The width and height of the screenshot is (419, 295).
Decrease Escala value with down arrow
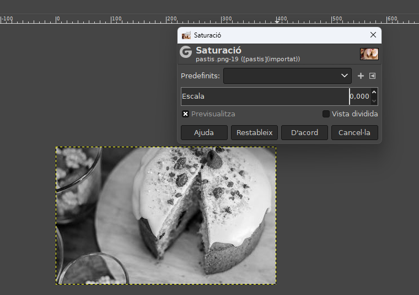point(374,101)
